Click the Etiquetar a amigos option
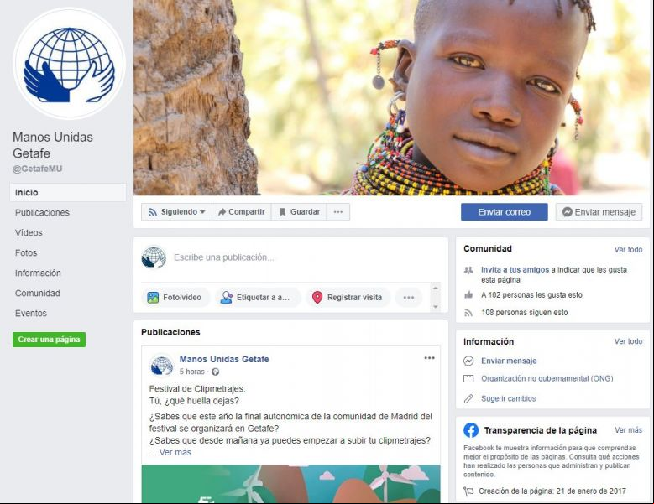 (x=258, y=298)
